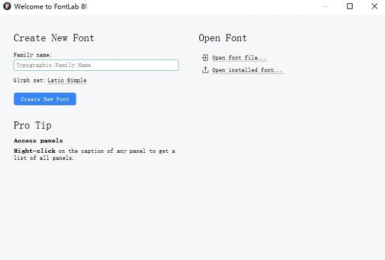Click the Glyph set label

29,81
